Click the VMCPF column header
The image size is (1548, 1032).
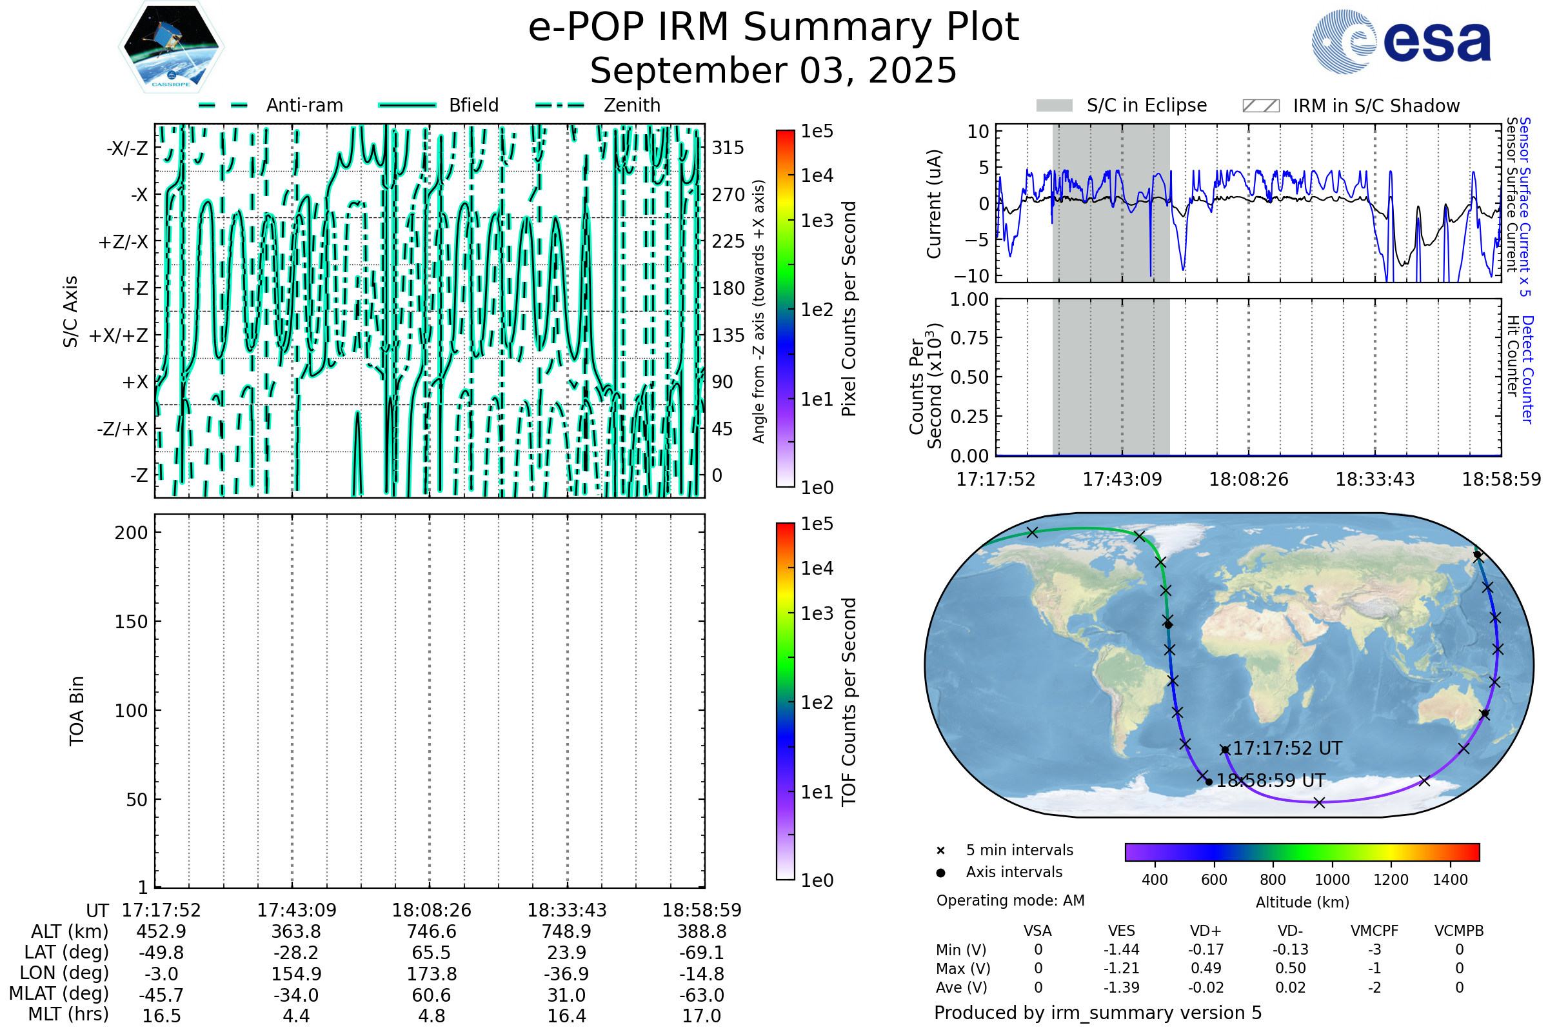tap(1374, 931)
